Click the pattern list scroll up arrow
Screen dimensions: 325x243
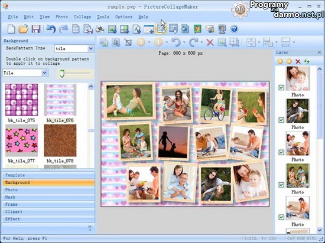(x=91, y=87)
